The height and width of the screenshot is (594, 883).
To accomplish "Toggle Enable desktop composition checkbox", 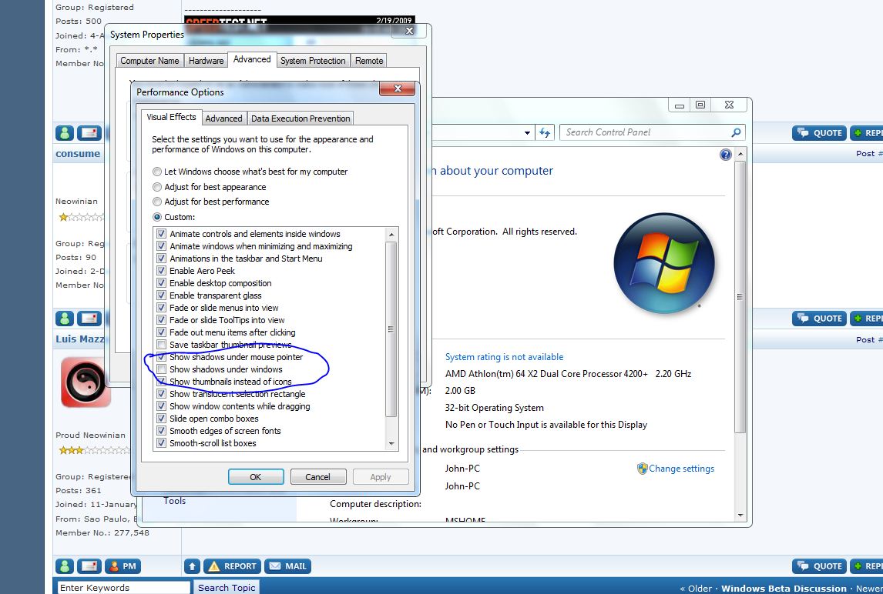I will tap(161, 283).
